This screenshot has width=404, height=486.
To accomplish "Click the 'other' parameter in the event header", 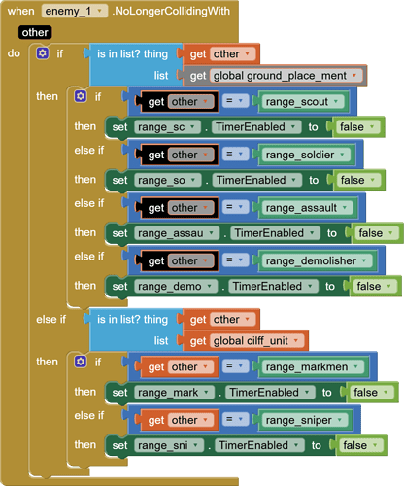I will pos(35,32).
